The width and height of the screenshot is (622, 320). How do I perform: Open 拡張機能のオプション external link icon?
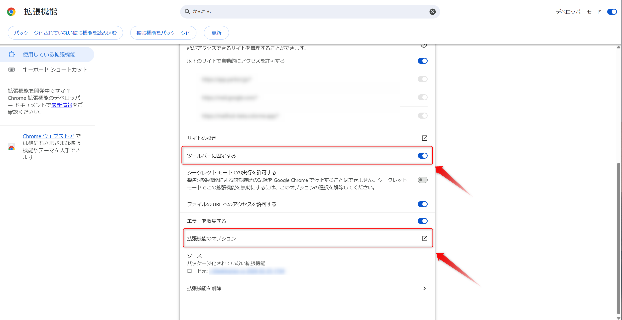point(424,238)
